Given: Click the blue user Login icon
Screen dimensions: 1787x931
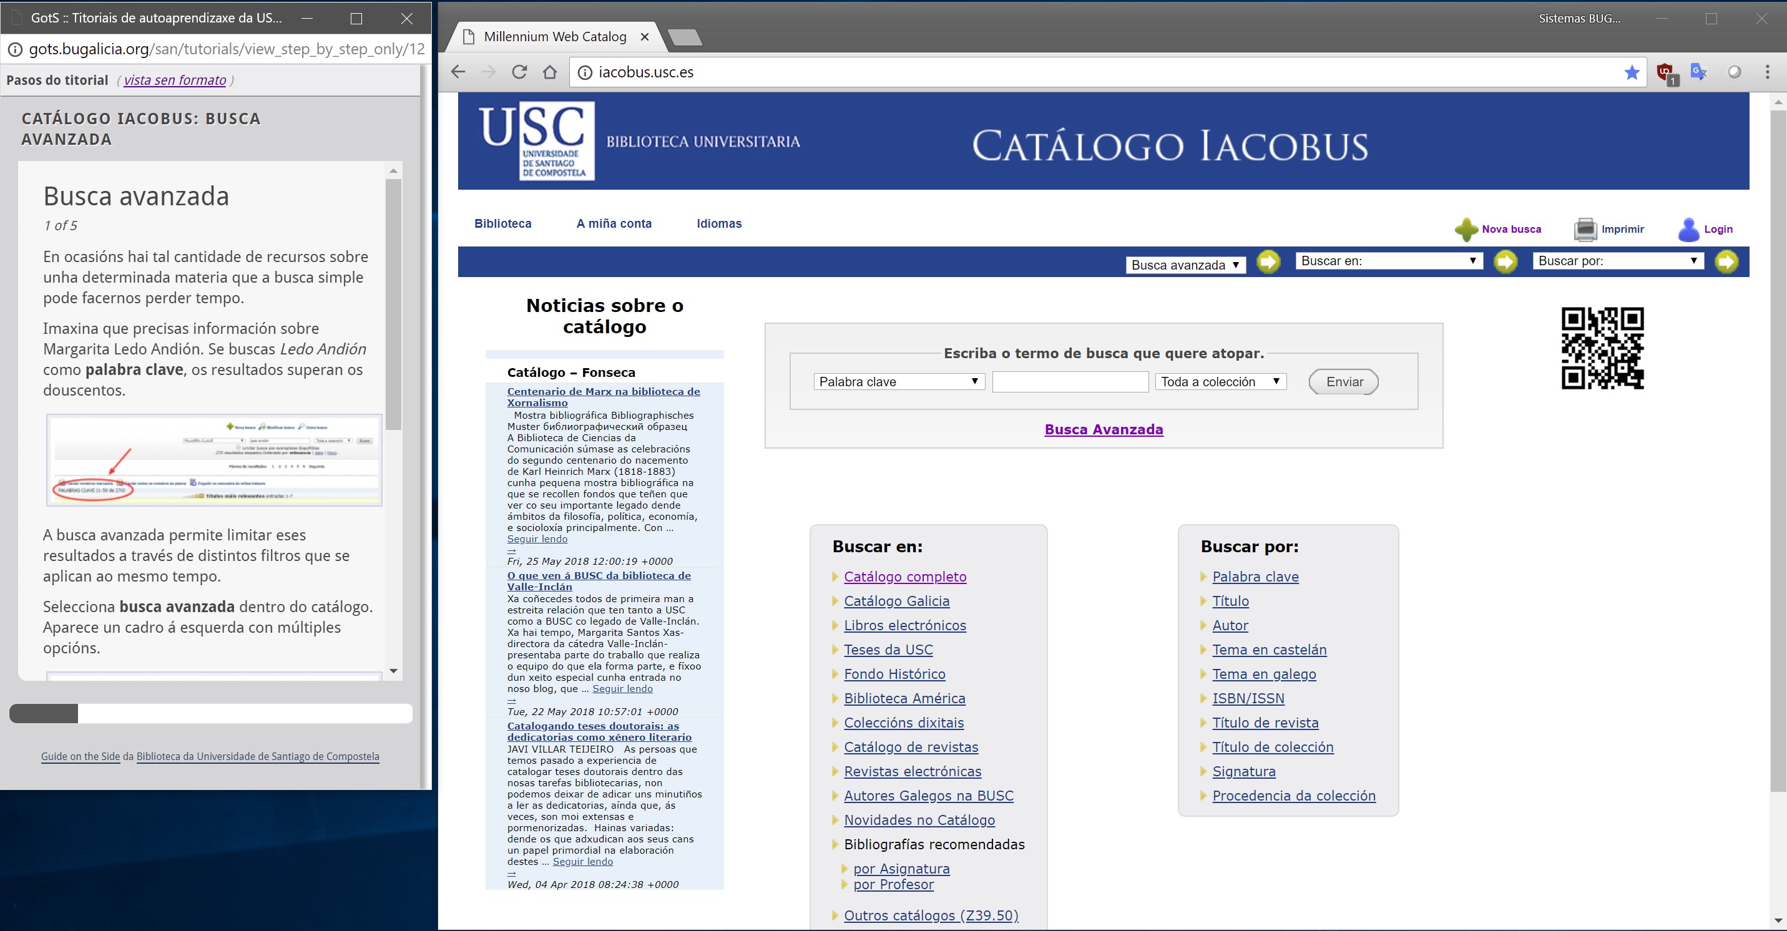Looking at the screenshot, I should click(1688, 230).
